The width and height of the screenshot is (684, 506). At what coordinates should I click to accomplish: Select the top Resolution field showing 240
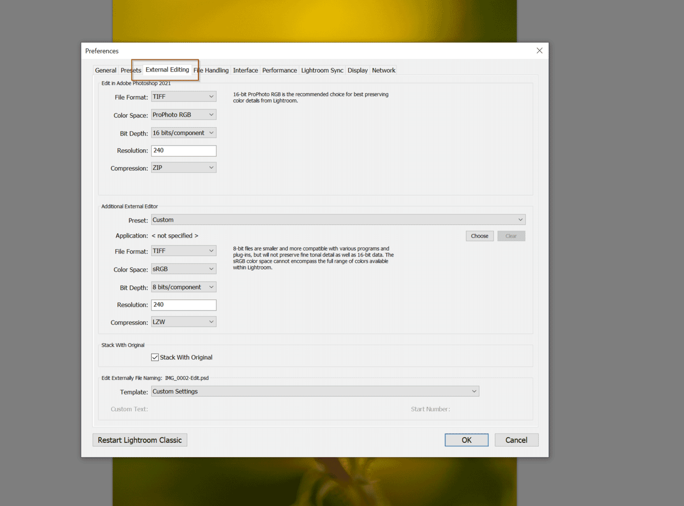point(184,150)
